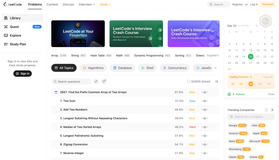The width and height of the screenshot is (279, 160).
Task: Focus the Search questions field
Action: [x=71, y=81]
